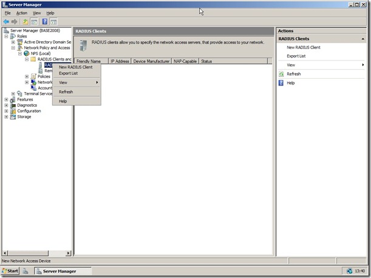This screenshot has width=371, height=278.
Task: Click New RADIUS Client in Actions pane
Action: point(304,47)
